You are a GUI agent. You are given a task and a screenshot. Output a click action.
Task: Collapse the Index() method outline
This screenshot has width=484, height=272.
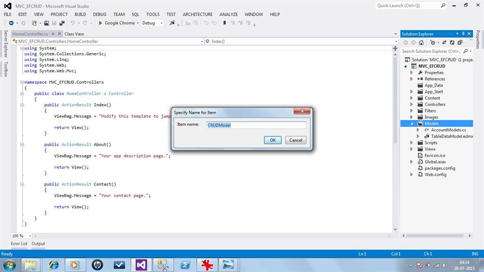coord(22,105)
